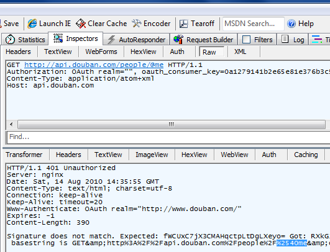Select the XML request inspector tab
This screenshot has width=330, height=252.
[241, 52]
